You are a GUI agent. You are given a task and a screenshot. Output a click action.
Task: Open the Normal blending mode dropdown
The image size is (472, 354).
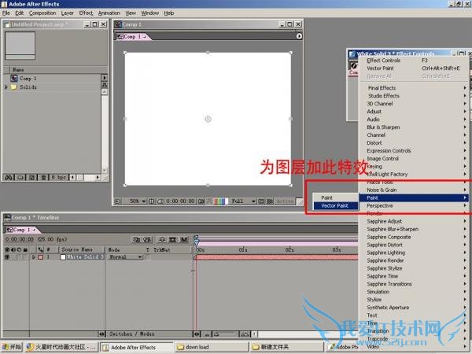pos(125,257)
